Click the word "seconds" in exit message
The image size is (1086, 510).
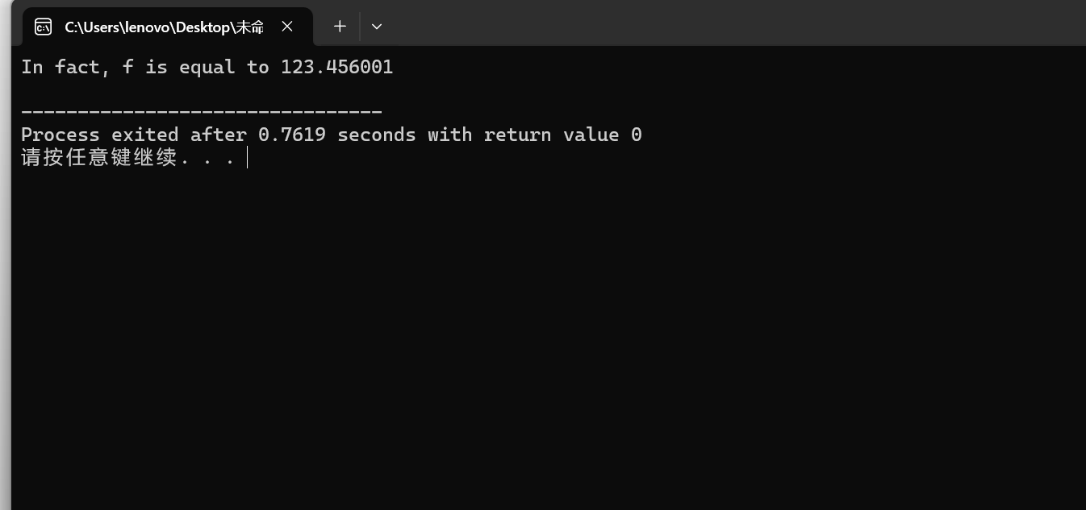coord(377,135)
